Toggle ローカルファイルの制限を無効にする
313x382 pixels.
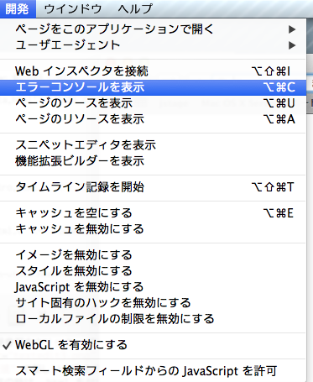[153, 319]
